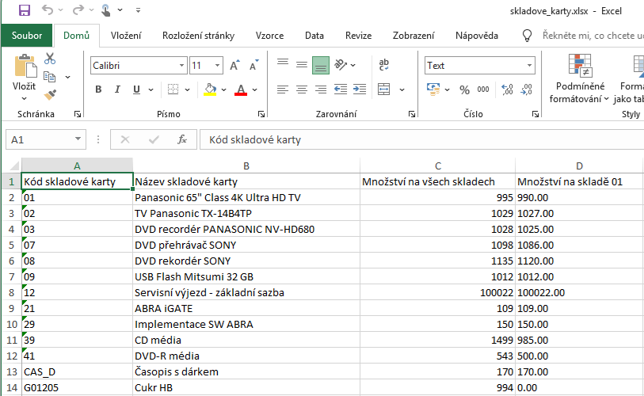This screenshot has width=644, height=396.
Task: Apply middle vertical alignment
Action: pyautogui.click(x=302, y=65)
